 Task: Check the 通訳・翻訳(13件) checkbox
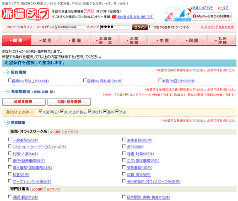tap(10, 196)
